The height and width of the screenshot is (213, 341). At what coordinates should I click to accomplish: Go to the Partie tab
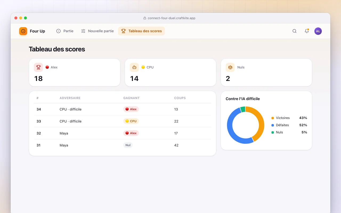(65, 31)
